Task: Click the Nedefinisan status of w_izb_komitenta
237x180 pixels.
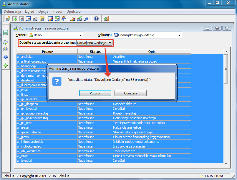Action: click(x=86, y=151)
